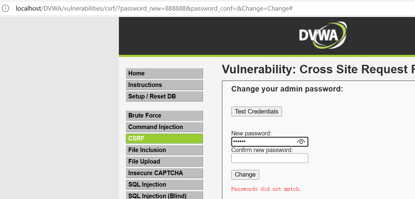415x199 pixels.
Task: Select the CSRF menu entry
Action: coord(164,138)
